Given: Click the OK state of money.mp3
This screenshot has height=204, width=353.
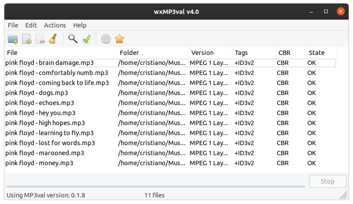Looking at the screenshot, I should pyautogui.click(x=312, y=163).
